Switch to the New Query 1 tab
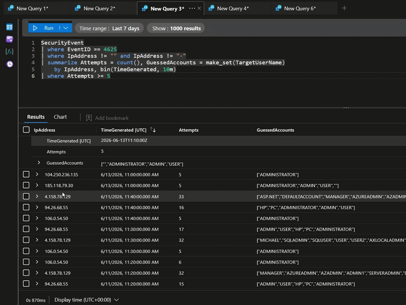Viewport: 406px width, 305px height. coord(37,8)
